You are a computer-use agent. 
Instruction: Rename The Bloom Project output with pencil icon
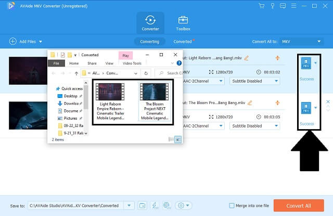click(x=250, y=103)
